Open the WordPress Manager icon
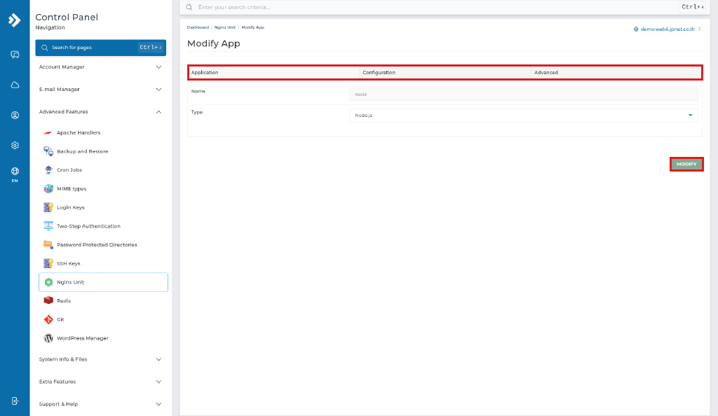 coord(48,338)
